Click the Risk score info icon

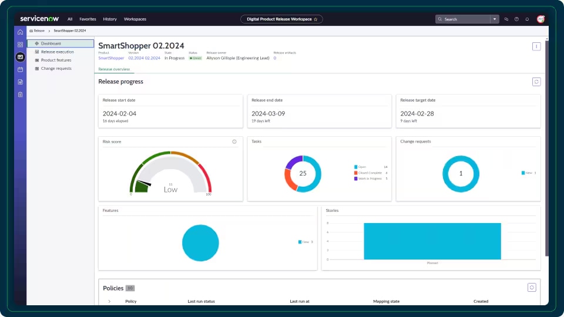point(234,141)
